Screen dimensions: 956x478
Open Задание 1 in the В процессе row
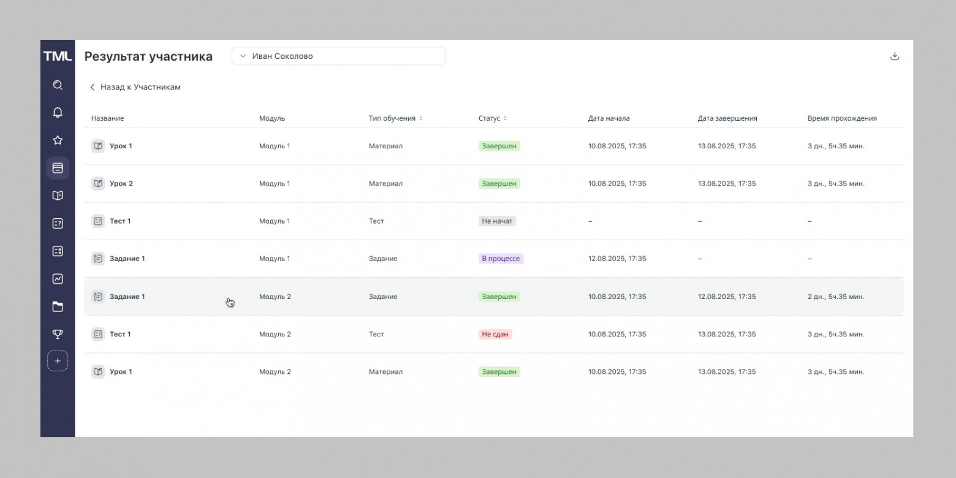(127, 259)
